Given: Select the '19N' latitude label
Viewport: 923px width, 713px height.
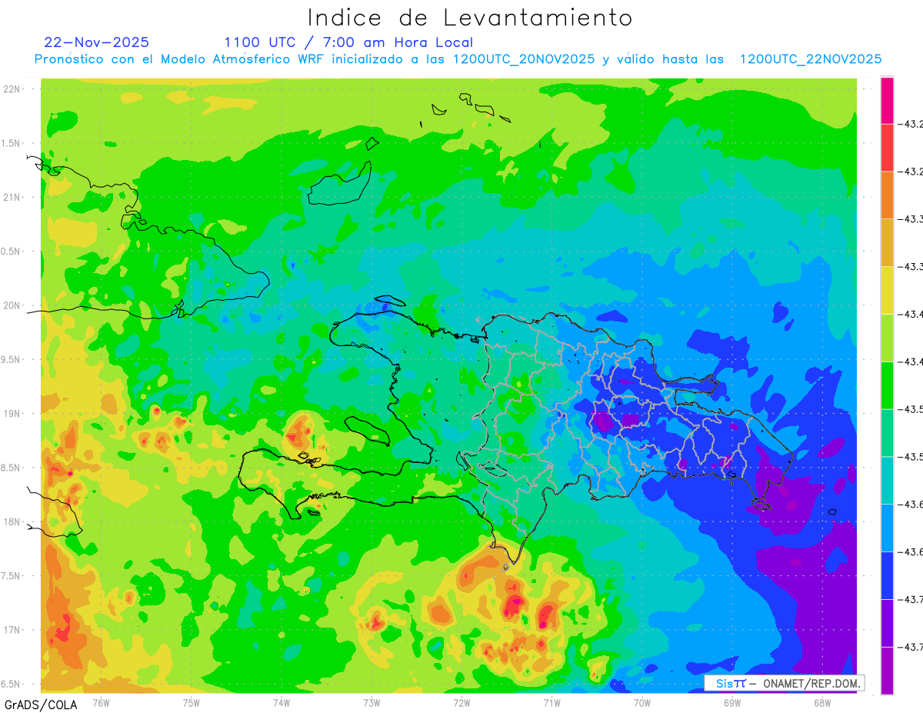Looking at the screenshot, I should click(x=13, y=413).
